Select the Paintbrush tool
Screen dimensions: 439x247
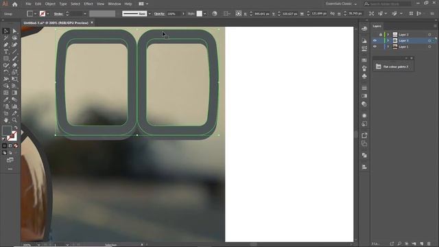[x=14, y=58]
